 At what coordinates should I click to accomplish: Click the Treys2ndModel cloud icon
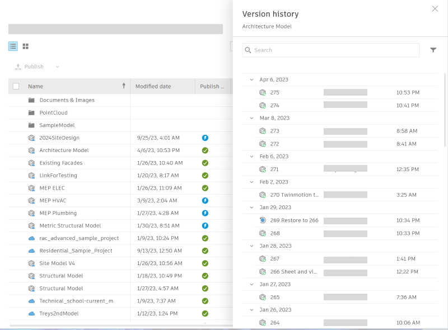point(32,313)
